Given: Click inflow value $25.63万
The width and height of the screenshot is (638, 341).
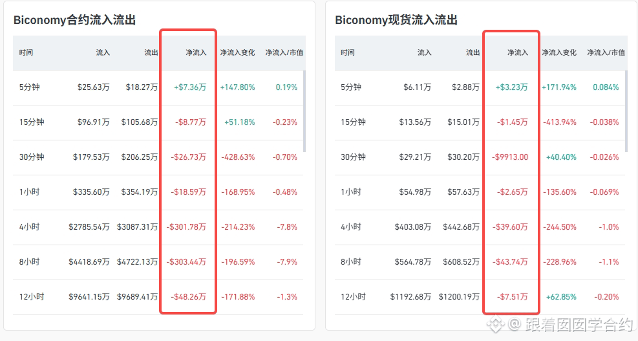Looking at the screenshot, I should (94, 87).
